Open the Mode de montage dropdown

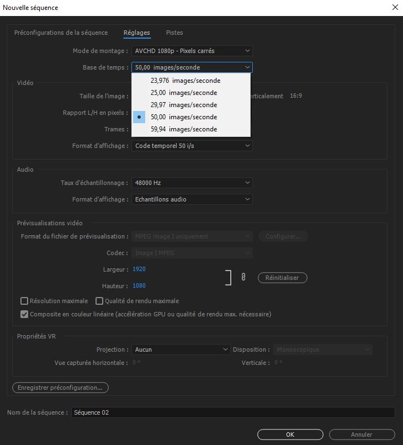coord(192,51)
